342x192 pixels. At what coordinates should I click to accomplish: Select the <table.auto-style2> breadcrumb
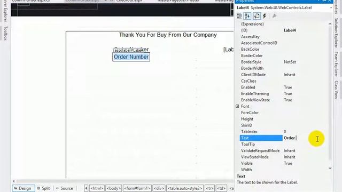point(185,188)
